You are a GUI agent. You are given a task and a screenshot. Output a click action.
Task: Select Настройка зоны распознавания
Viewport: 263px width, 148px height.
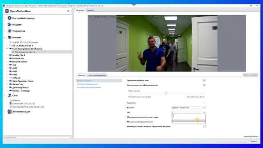point(89,88)
